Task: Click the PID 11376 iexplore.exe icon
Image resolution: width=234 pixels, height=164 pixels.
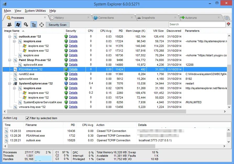Action: (x=25, y=46)
